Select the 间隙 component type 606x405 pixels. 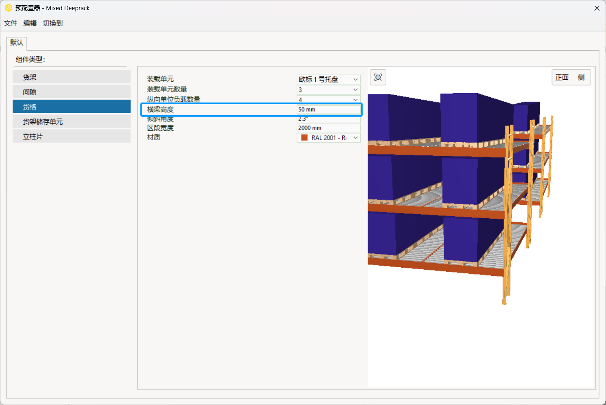tap(72, 92)
